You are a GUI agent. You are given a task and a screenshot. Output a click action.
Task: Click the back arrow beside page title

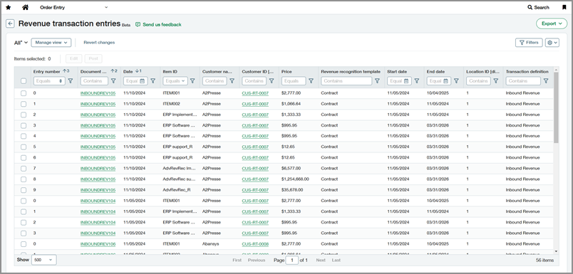click(x=10, y=24)
